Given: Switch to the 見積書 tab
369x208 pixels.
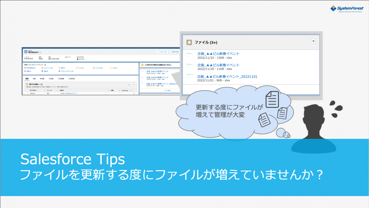Looking at the screenshot, I should pos(61,79).
